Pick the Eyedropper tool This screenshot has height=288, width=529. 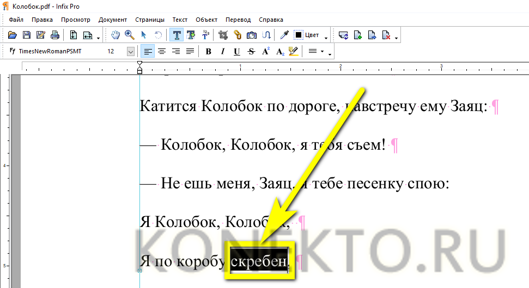pyautogui.click(x=284, y=35)
